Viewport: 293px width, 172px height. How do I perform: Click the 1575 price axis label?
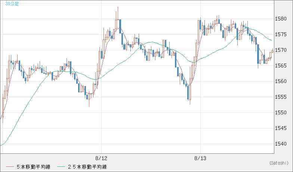[x=281, y=34]
